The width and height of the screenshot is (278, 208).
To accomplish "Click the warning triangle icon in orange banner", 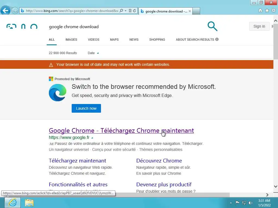I will pyautogui.click(x=51, y=65).
